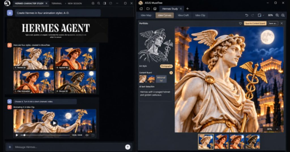
Task: Click the Minimal 1st content board tile
Action: pyautogui.click(x=161, y=79)
